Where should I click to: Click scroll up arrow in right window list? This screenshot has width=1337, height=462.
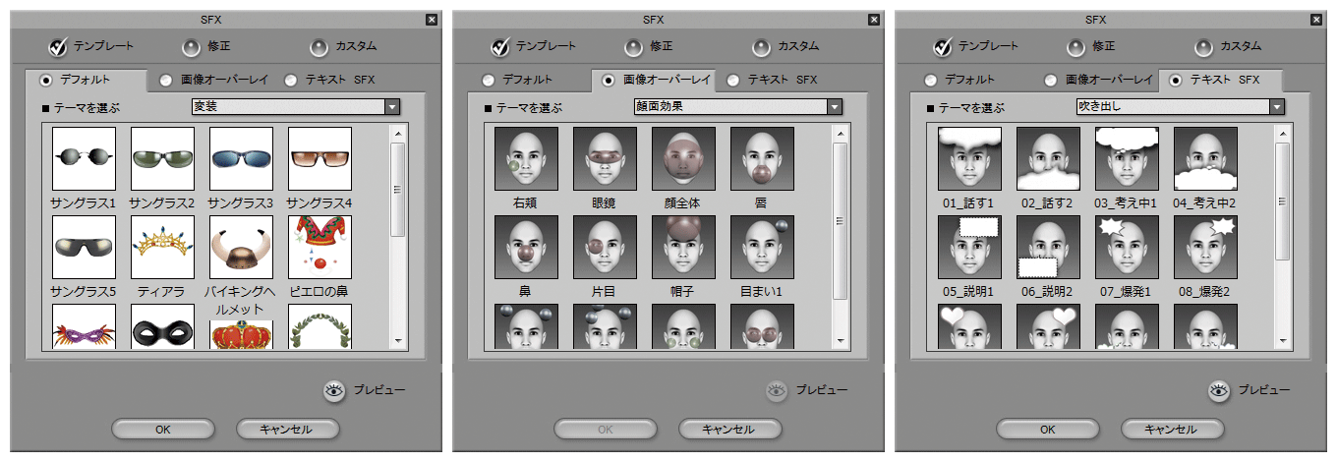coord(1283,133)
